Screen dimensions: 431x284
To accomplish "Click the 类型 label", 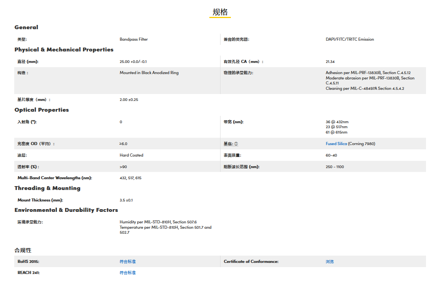I will tap(22, 39).
